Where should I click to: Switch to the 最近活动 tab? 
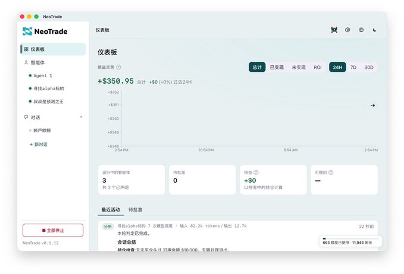(x=111, y=209)
